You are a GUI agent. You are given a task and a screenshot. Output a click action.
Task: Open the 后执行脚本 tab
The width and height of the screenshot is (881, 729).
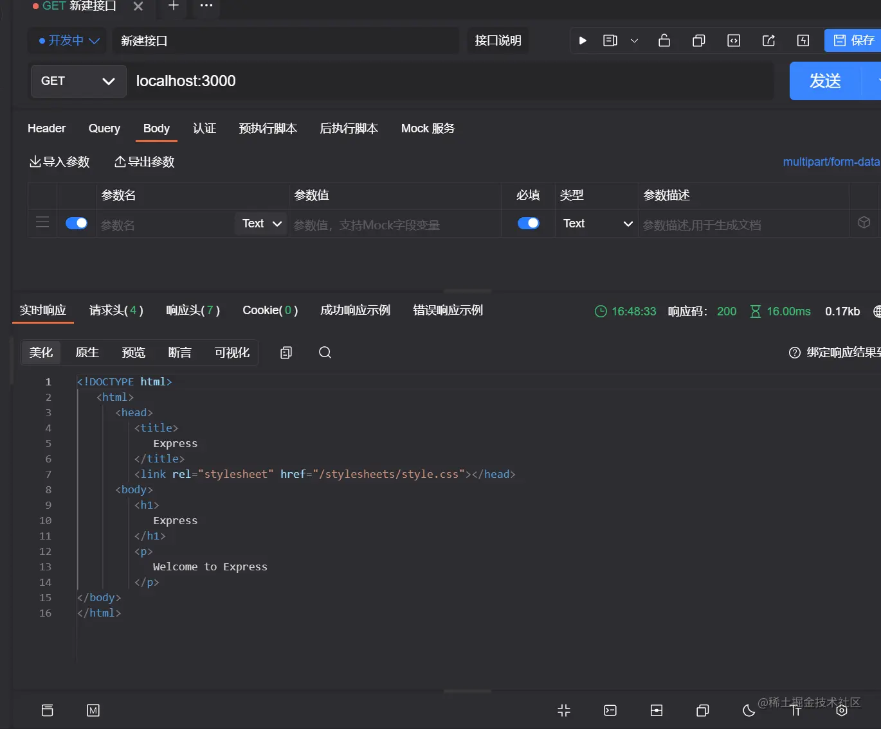[x=349, y=128]
